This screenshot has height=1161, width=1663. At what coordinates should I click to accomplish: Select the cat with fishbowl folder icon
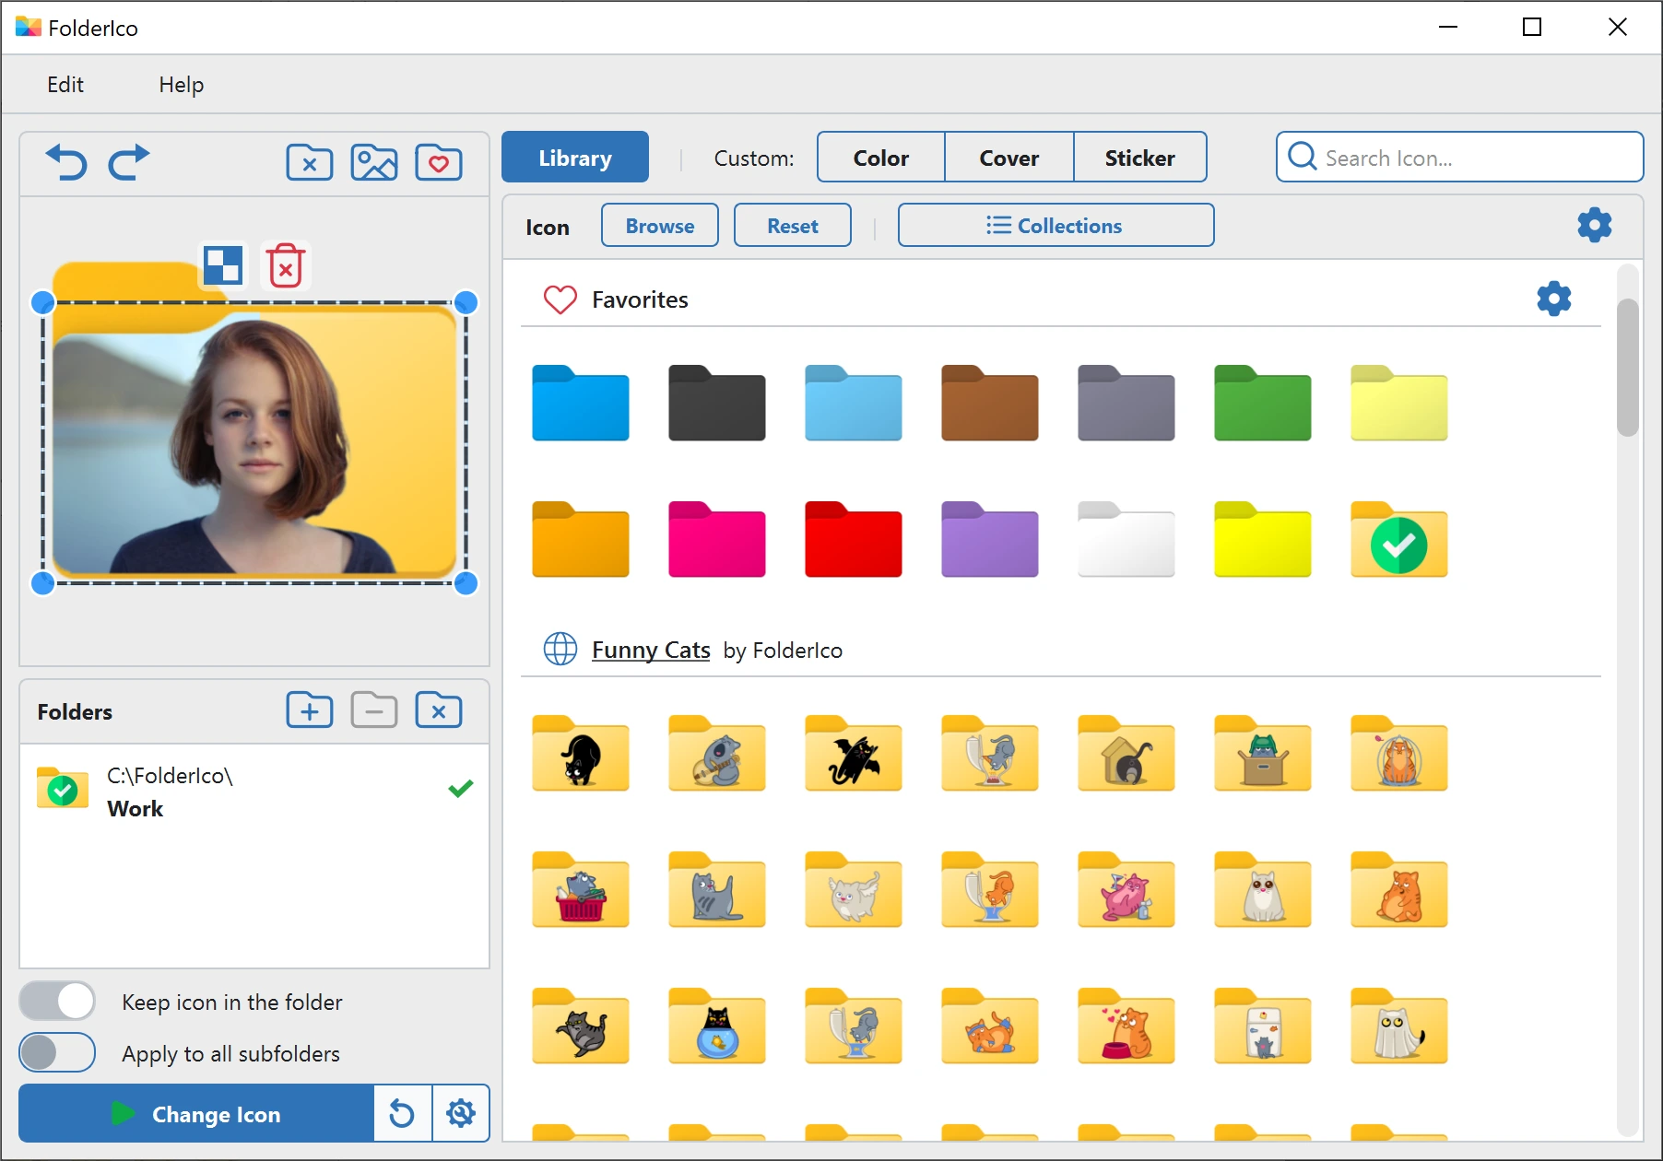(x=717, y=1026)
